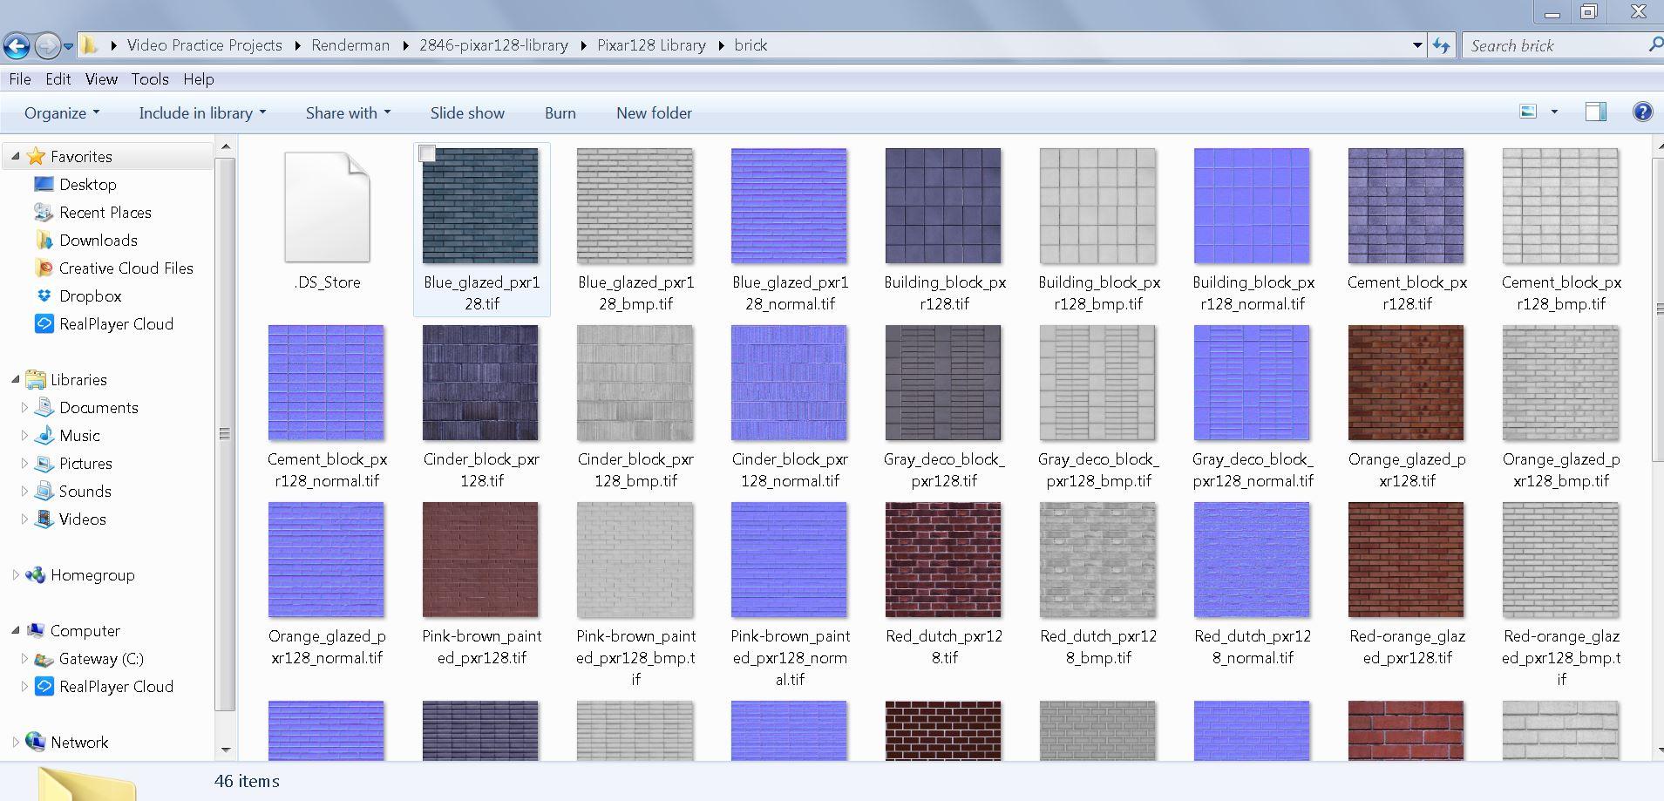
Task: Select the Videos library
Action: tap(82, 519)
